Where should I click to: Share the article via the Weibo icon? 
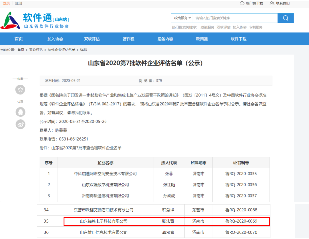(x=20, y=124)
